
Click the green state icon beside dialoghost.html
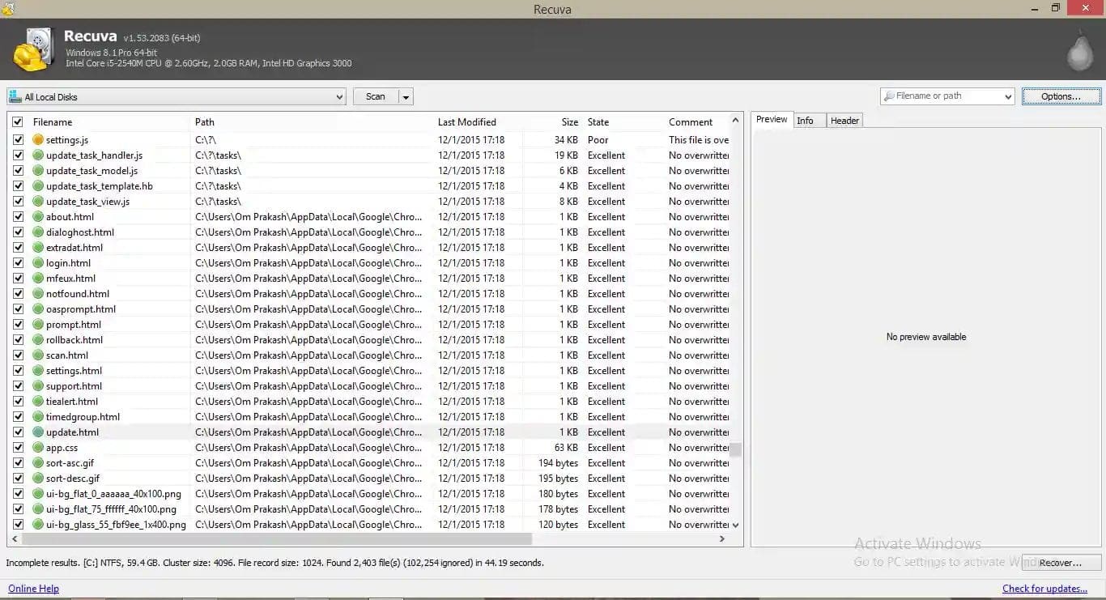click(38, 232)
